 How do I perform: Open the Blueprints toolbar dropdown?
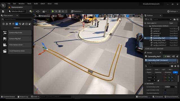pos(38,11)
